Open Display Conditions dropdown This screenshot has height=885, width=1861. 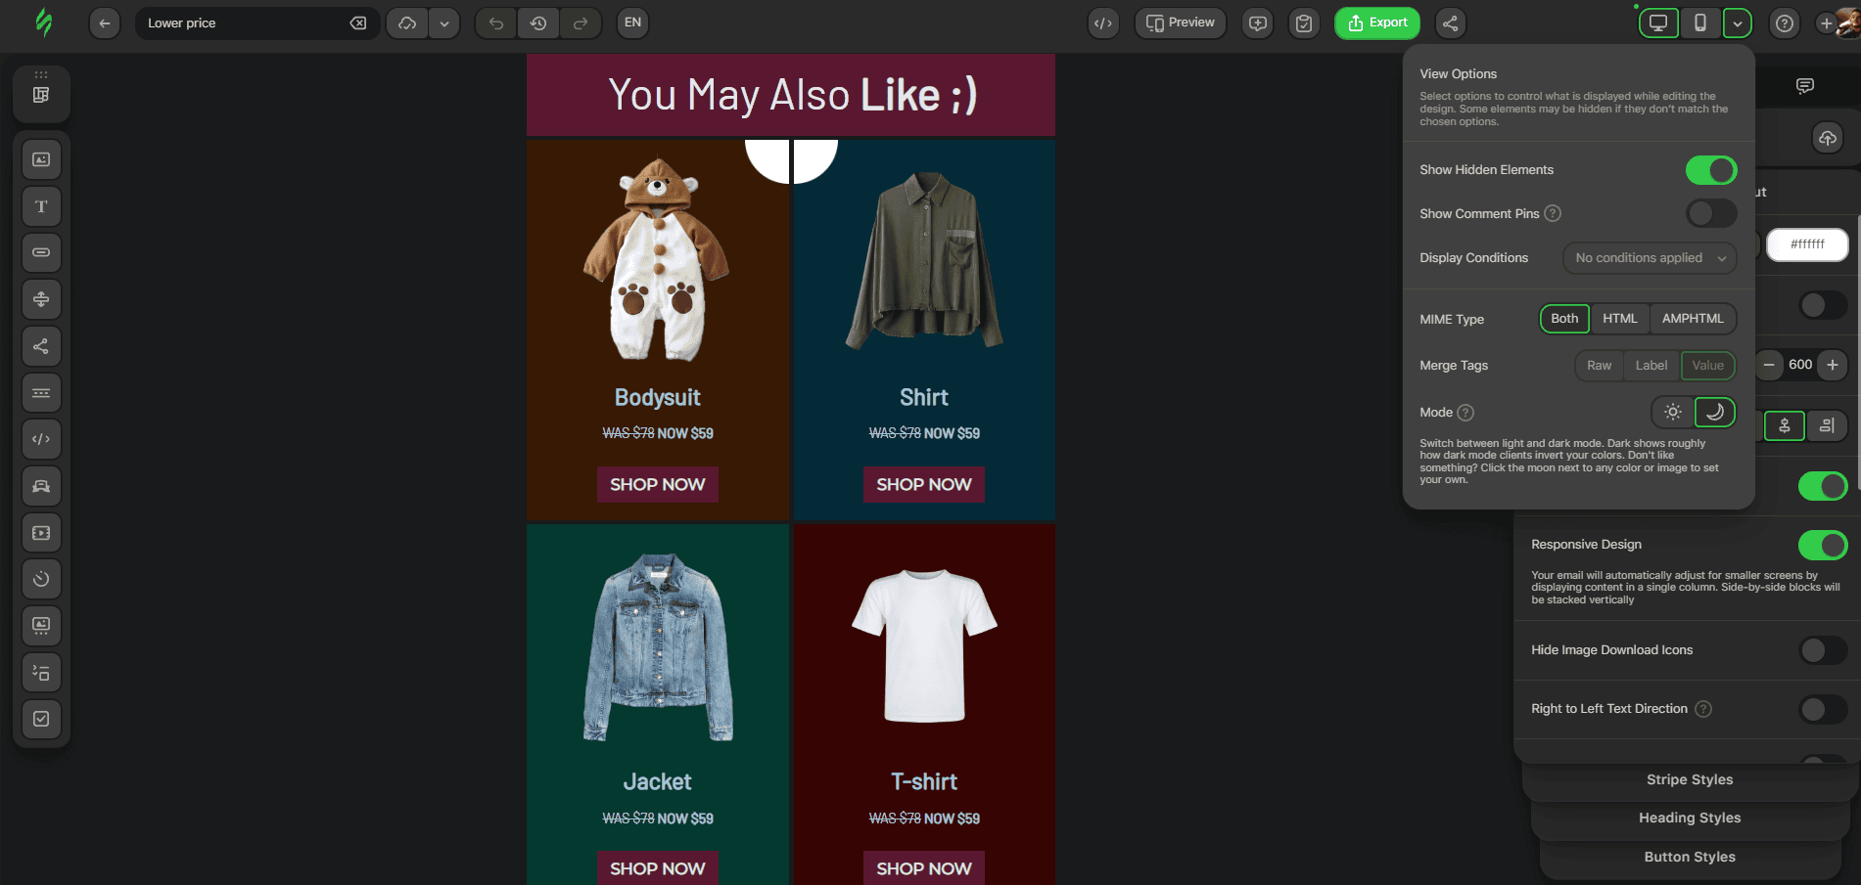click(x=1650, y=258)
